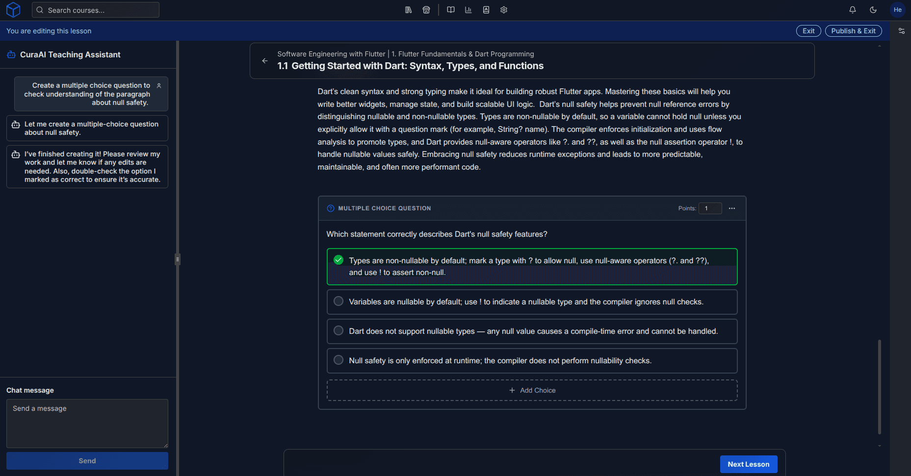Check notifications via the bell icon
Screen dimensions: 911x476
[x=852, y=10]
